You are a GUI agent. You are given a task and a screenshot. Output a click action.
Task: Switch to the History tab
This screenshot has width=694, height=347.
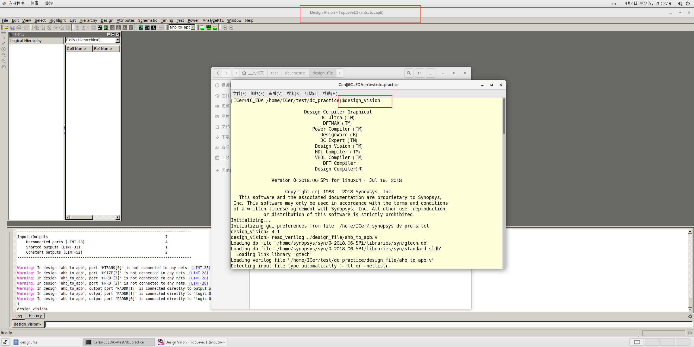pos(35,316)
